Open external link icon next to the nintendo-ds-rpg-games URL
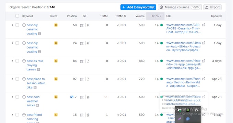The image size is (233, 123). (x=204, y=61)
